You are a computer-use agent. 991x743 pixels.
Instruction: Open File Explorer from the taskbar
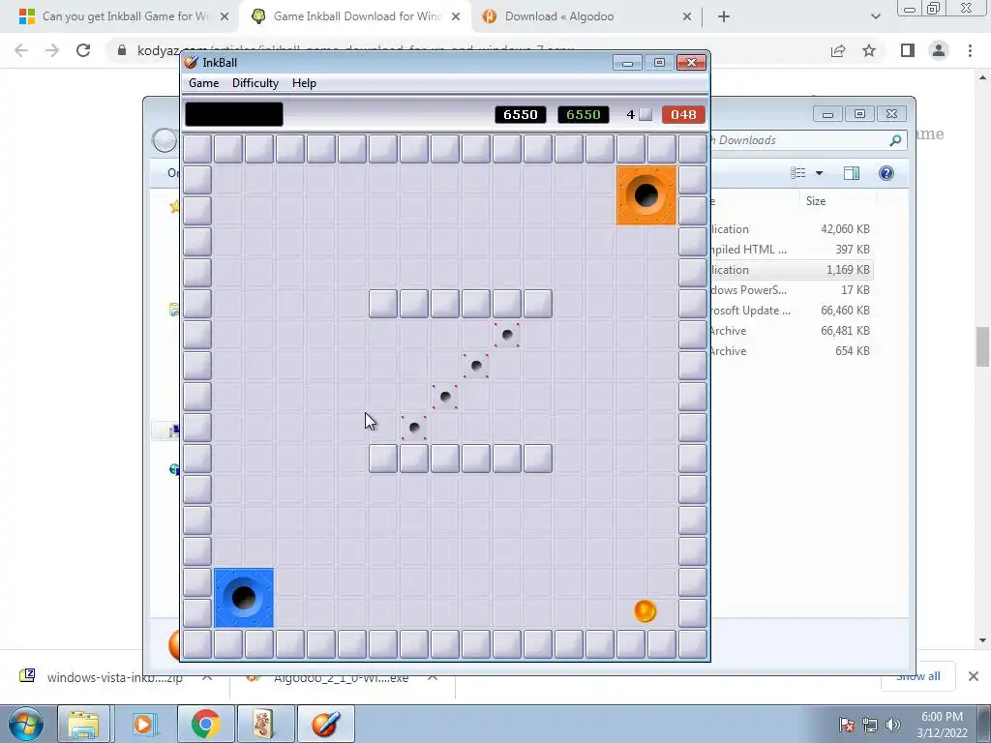[x=83, y=724]
